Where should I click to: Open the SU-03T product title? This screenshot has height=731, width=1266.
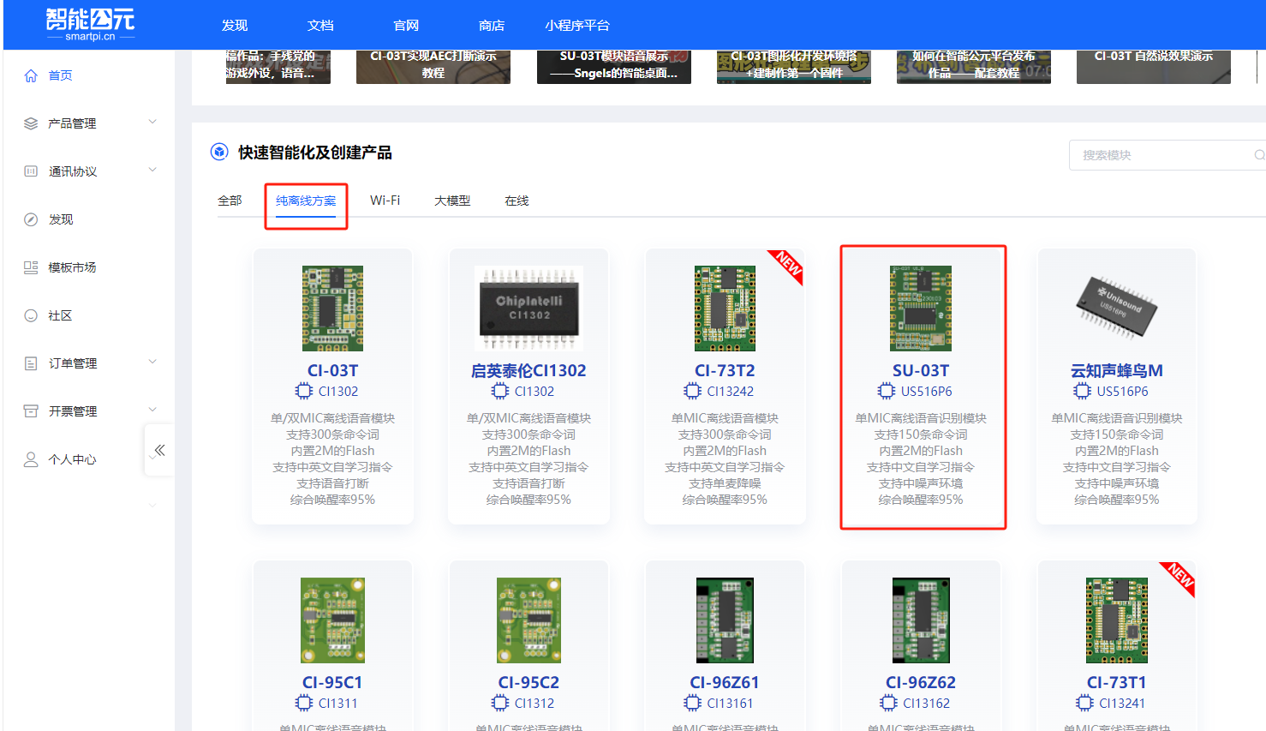921,370
